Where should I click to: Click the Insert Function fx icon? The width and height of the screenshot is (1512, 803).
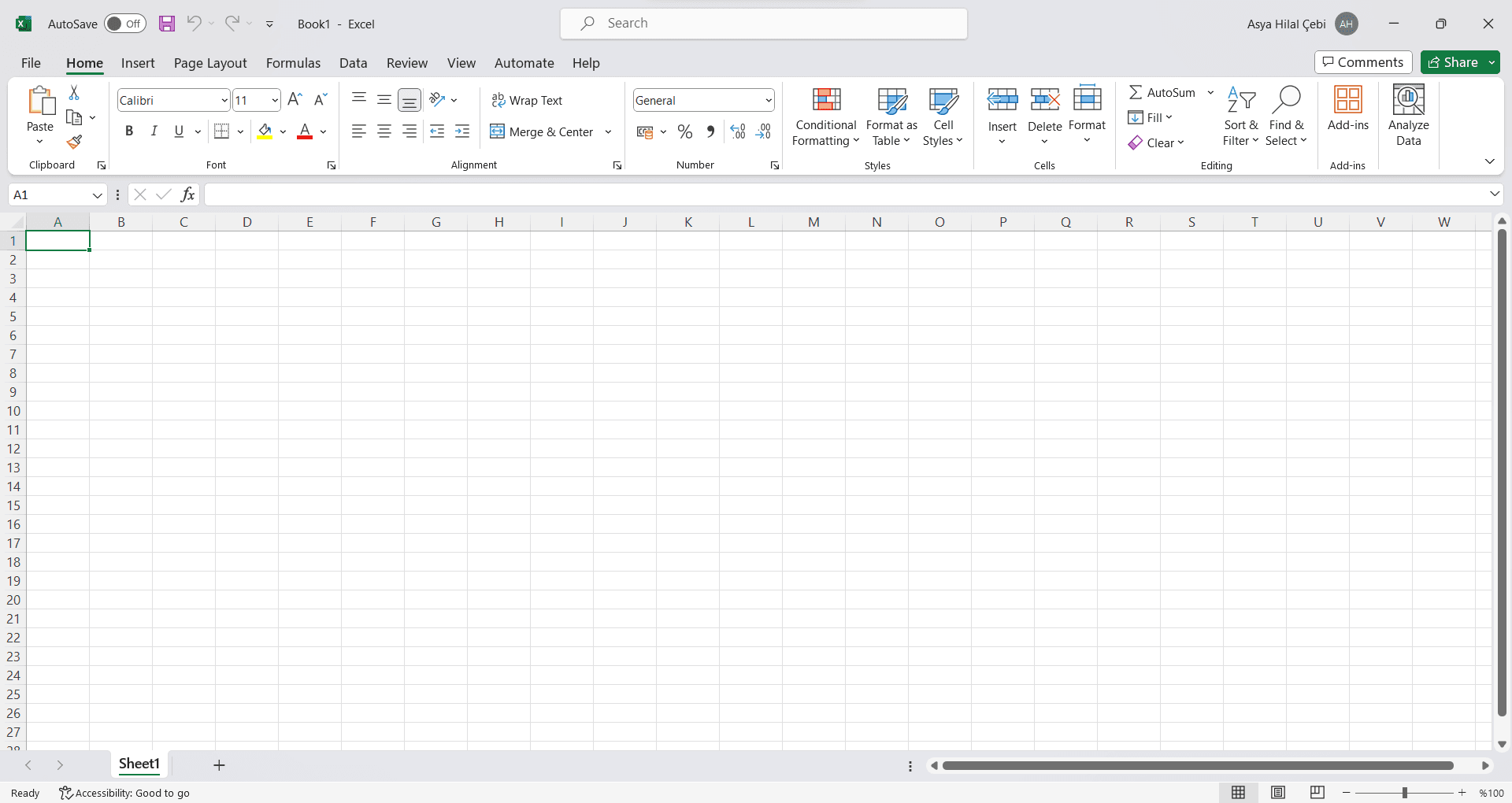coord(187,194)
